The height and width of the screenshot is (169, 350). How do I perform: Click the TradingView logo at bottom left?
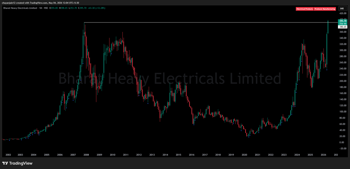[17, 163]
